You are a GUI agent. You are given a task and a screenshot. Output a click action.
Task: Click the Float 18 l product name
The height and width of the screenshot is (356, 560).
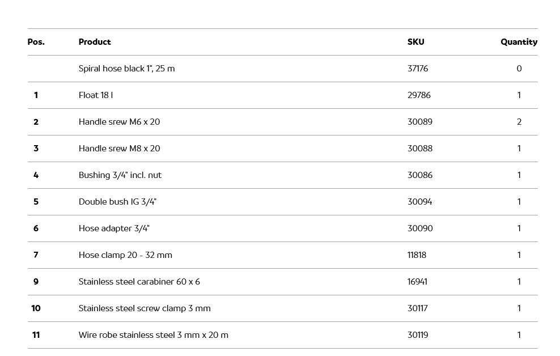click(x=96, y=95)
